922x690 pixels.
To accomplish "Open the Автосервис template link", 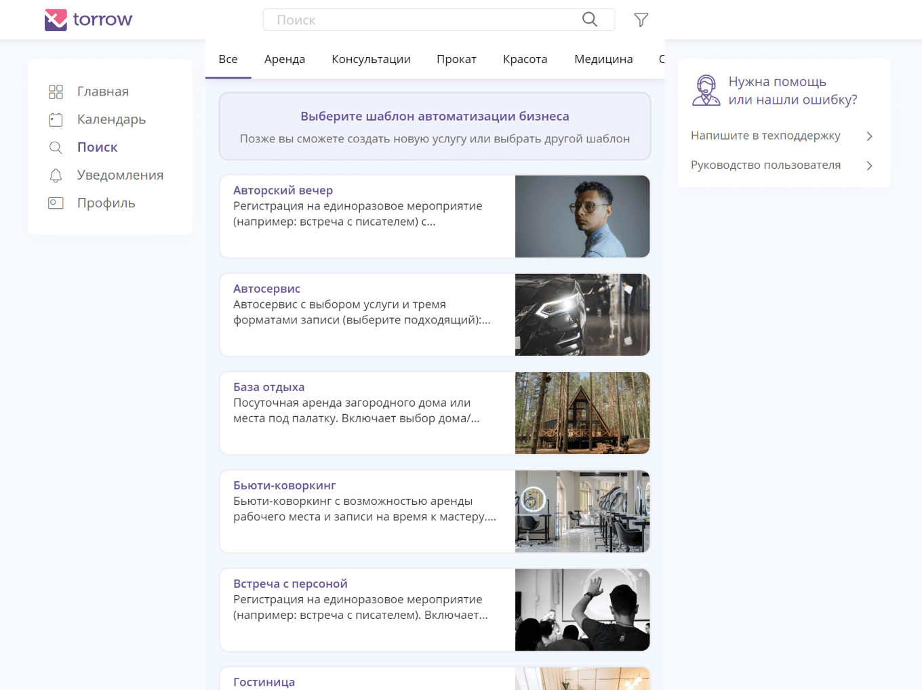I will point(266,289).
